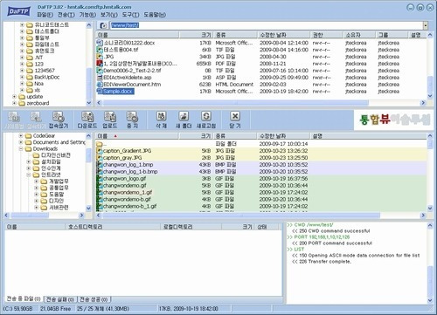Click the parent folder (..) icon in local list

pyautogui.click(x=100, y=144)
